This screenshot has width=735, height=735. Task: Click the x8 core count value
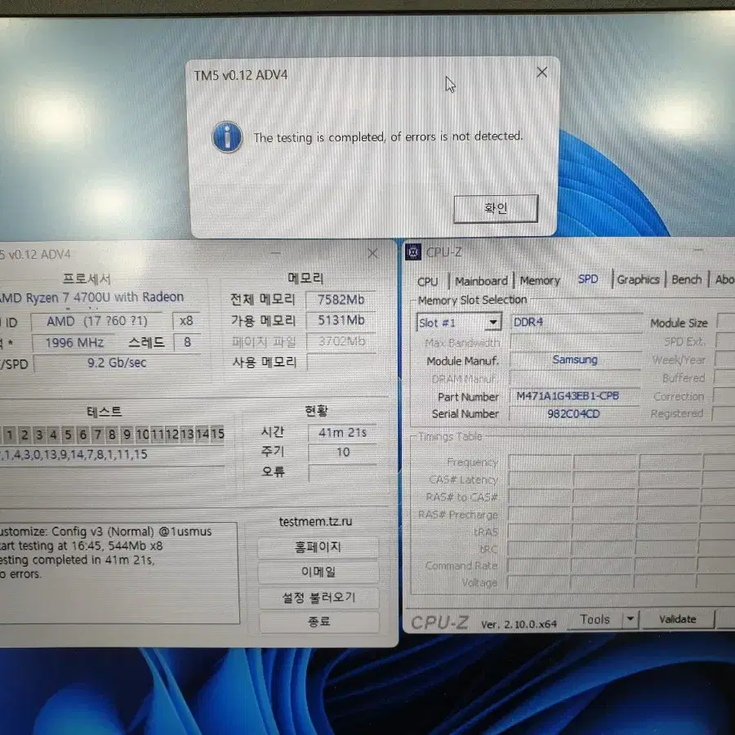click(x=186, y=321)
